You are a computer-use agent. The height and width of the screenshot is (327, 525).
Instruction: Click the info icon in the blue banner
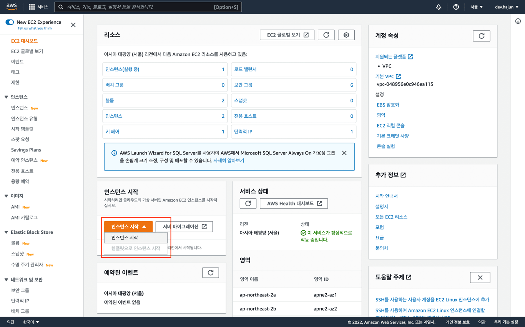pos(114,153)
